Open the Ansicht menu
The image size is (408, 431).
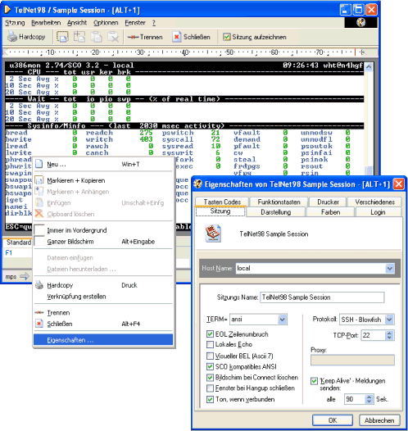[x=77, y=23]
